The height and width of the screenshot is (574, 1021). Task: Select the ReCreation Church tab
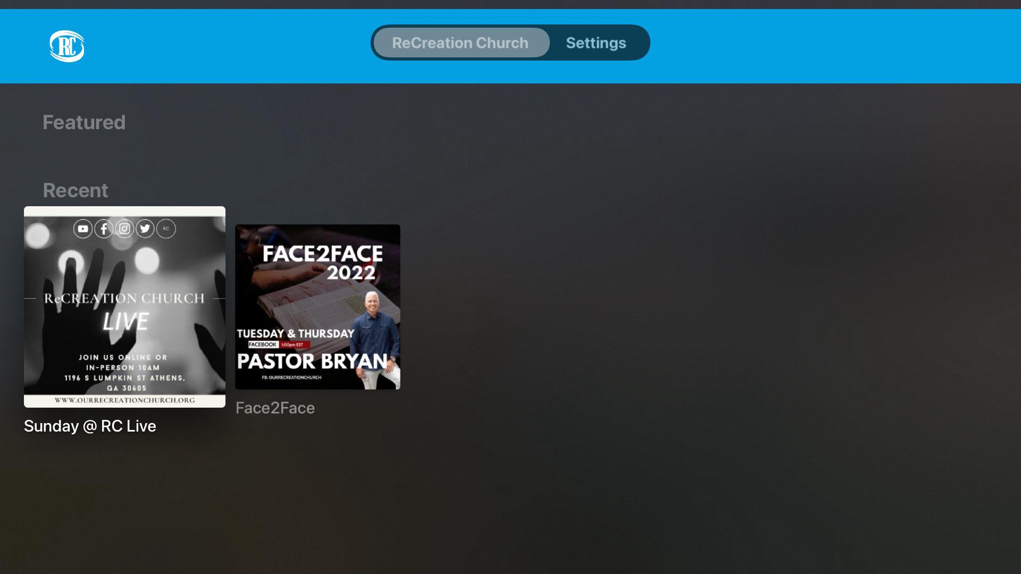[461, 43]
